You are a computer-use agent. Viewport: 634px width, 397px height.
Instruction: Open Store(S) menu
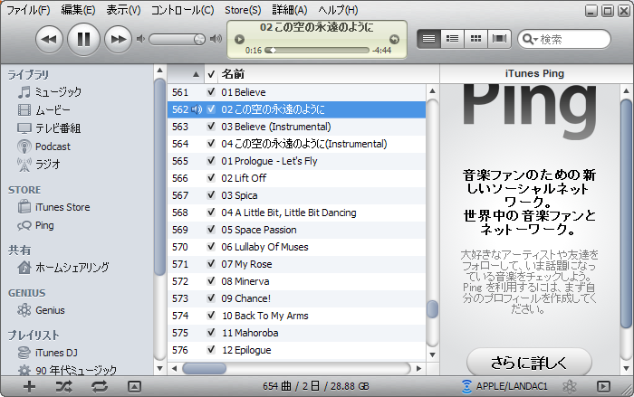[243, 10]
